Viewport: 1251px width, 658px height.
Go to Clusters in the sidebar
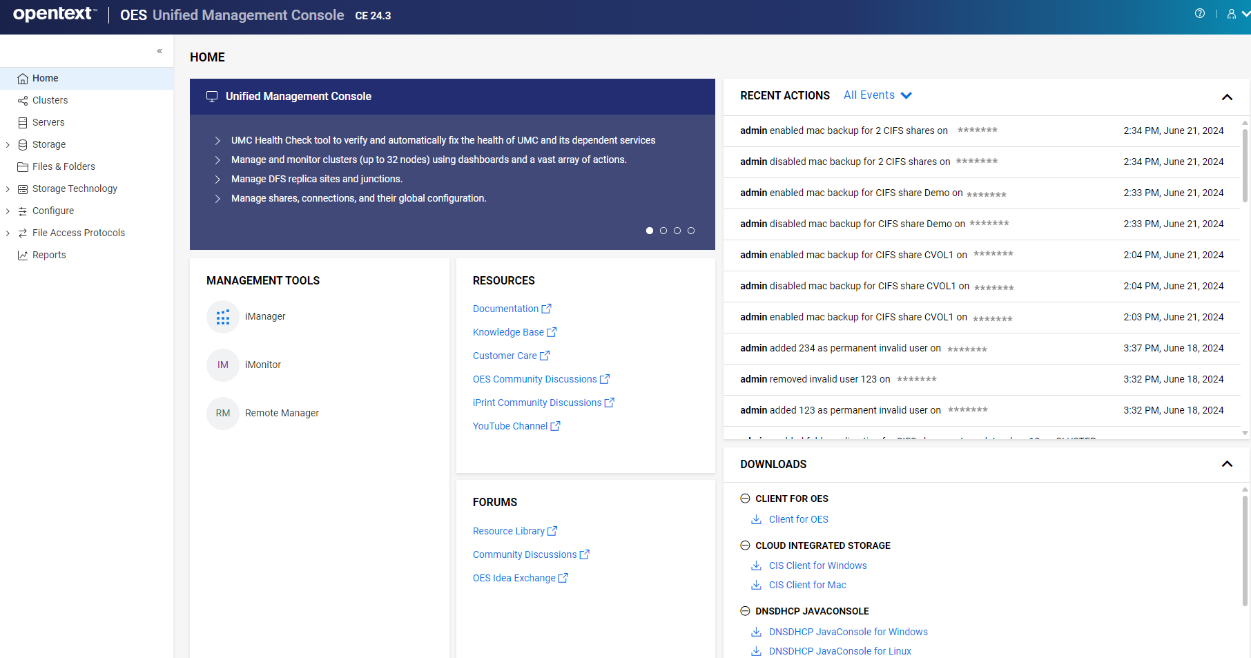(50, 100)
